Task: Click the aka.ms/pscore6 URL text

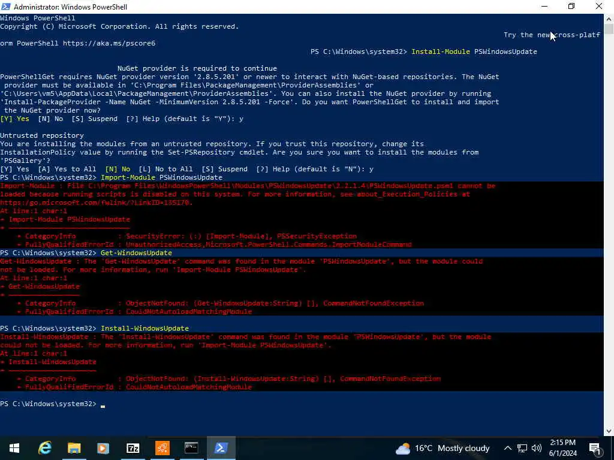Action: pyautogui.click(x=109, y=43)
